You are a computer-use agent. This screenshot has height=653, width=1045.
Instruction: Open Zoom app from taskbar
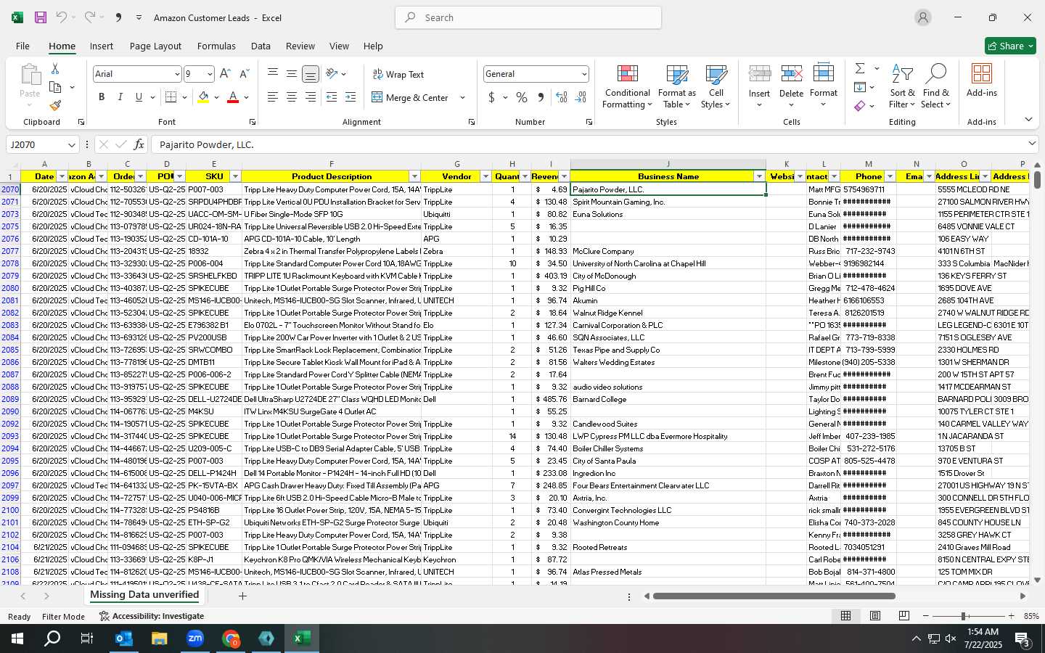pos(195,638)
